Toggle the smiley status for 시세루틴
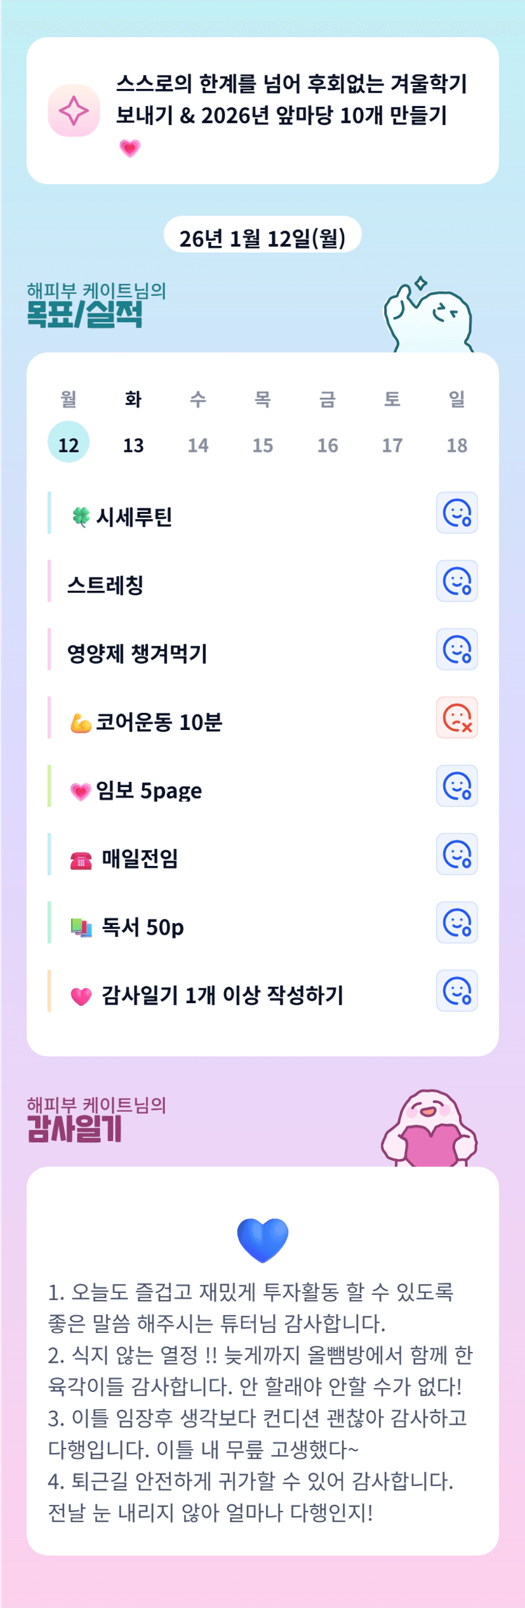This screenshot has height=1608, width=525. tap(456, 513)
